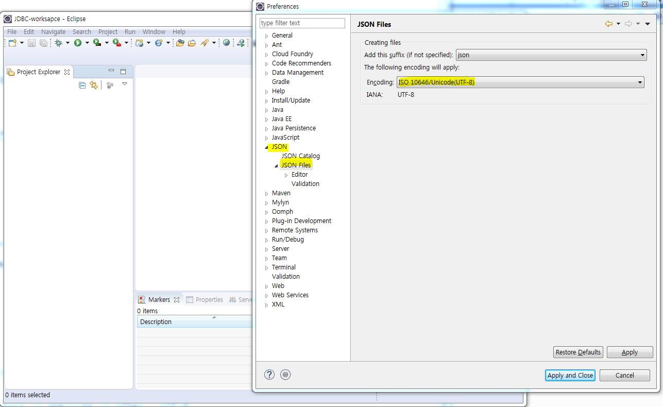Click the Help question mark icon in Preferences
The width and height of the screenshot is (663, 407).
[269, 375]
